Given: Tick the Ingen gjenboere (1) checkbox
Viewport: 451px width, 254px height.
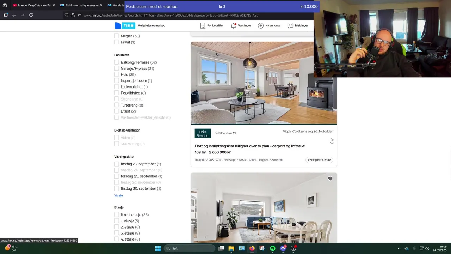Looking at the screenshot, I should click(117, 81).
